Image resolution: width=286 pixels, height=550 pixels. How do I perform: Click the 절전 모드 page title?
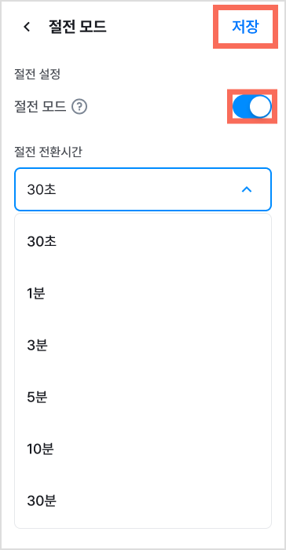point(77,27)
